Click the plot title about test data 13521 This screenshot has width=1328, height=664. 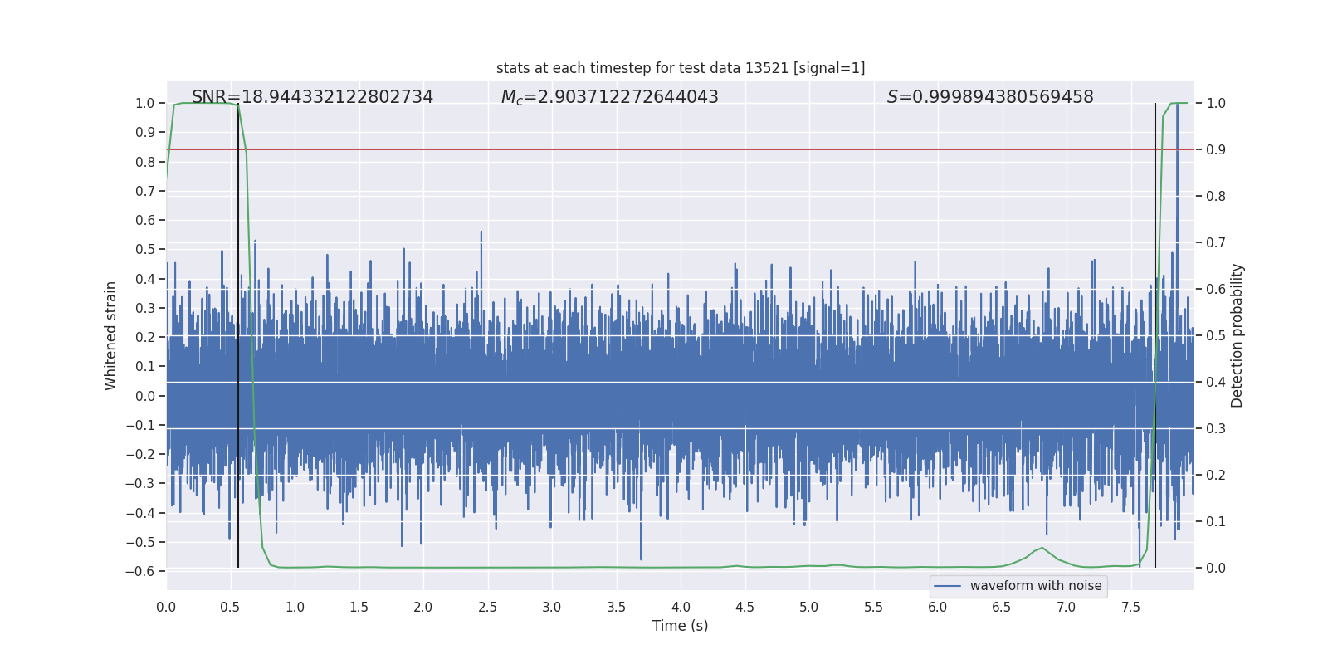click(x=680, y=68)
